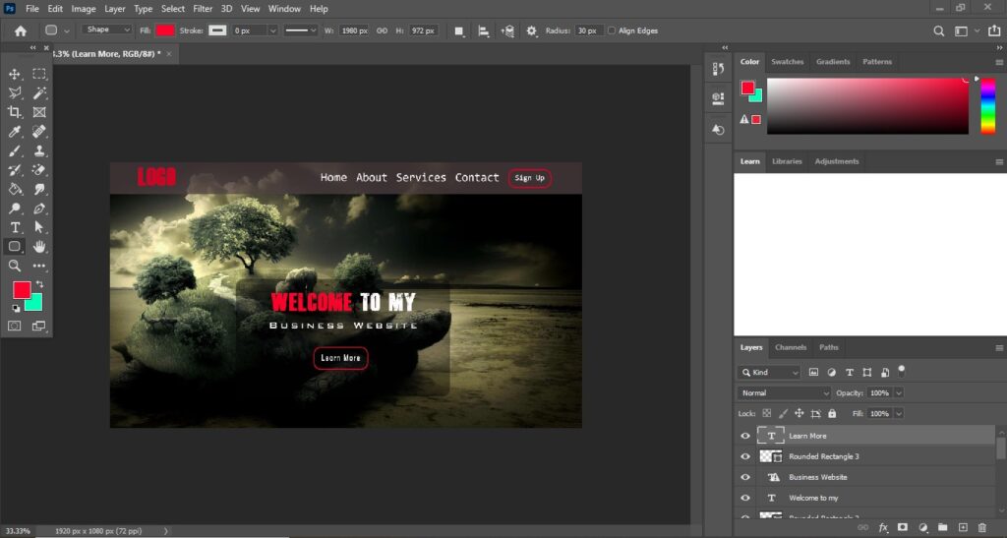Select the Rectangular Marquee tool

point(39,74)
